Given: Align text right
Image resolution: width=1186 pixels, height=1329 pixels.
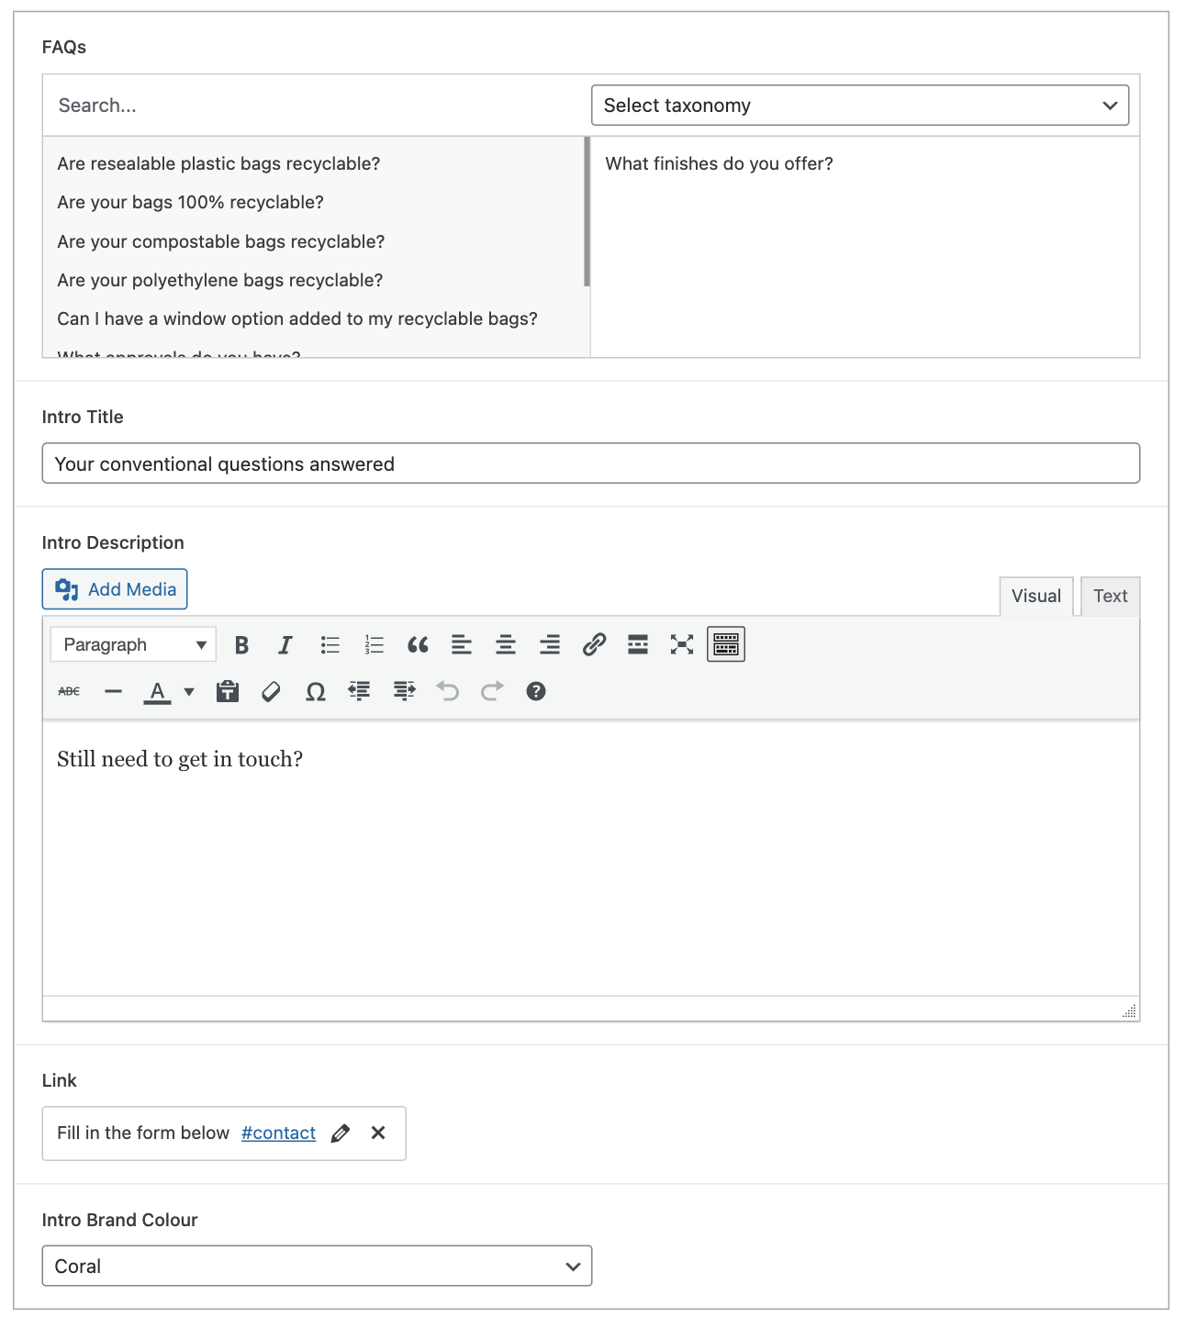Looking at the screenshot, I should point(550,645).
